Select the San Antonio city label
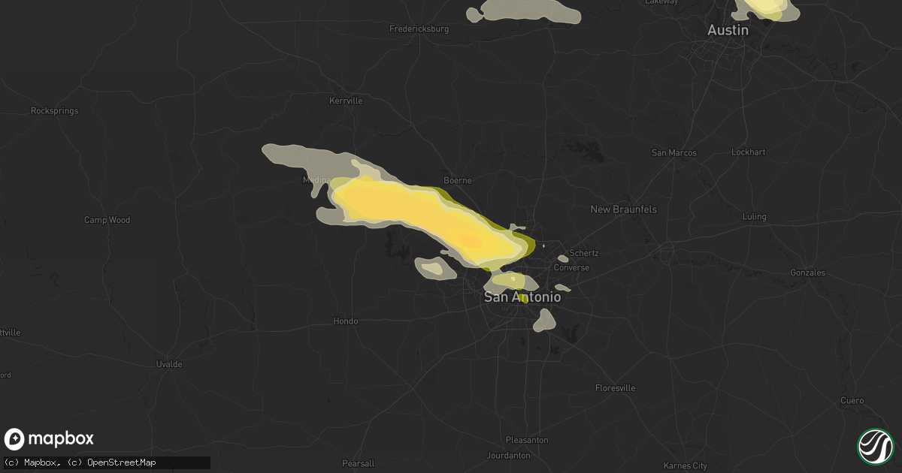 tap(522, 297)
